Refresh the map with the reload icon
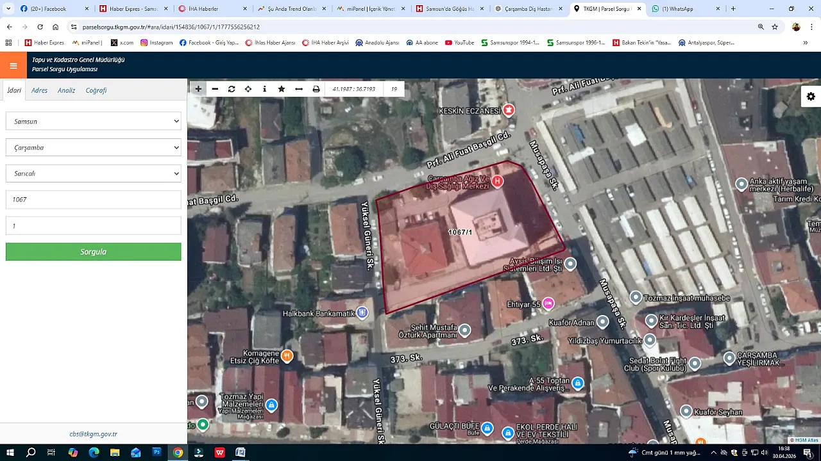This screenshot has width=821, height=461. click(x=232, y=89)
